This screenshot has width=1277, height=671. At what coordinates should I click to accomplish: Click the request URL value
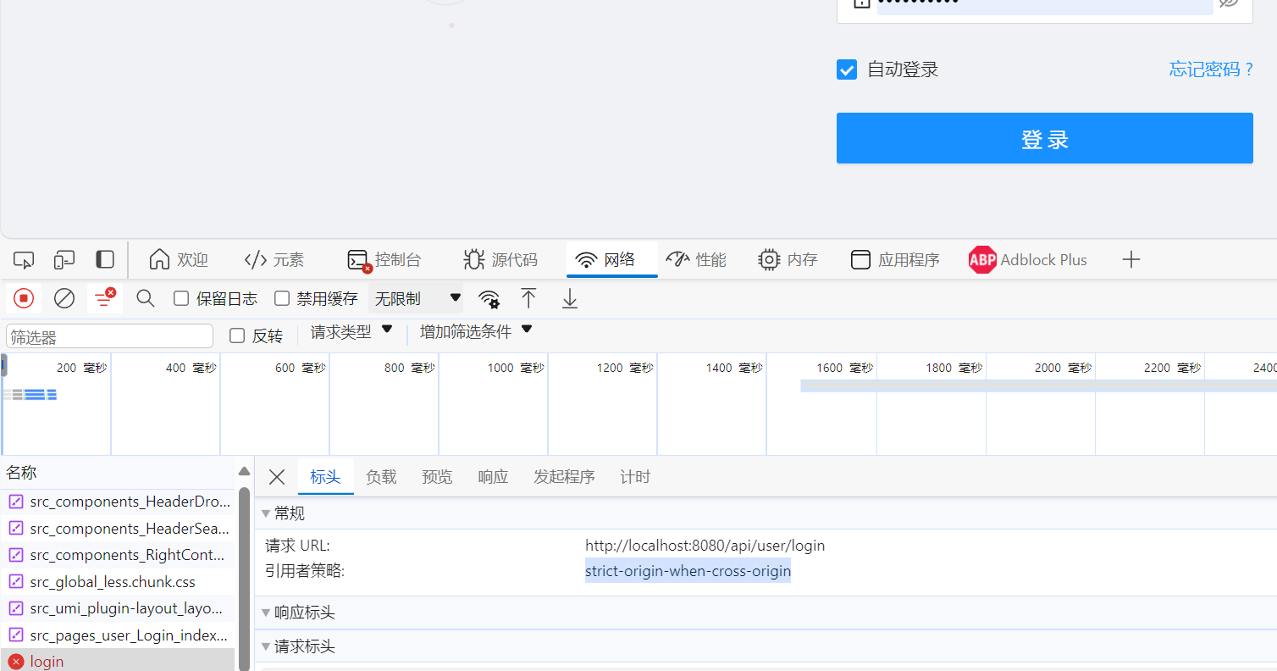(705, 546)
